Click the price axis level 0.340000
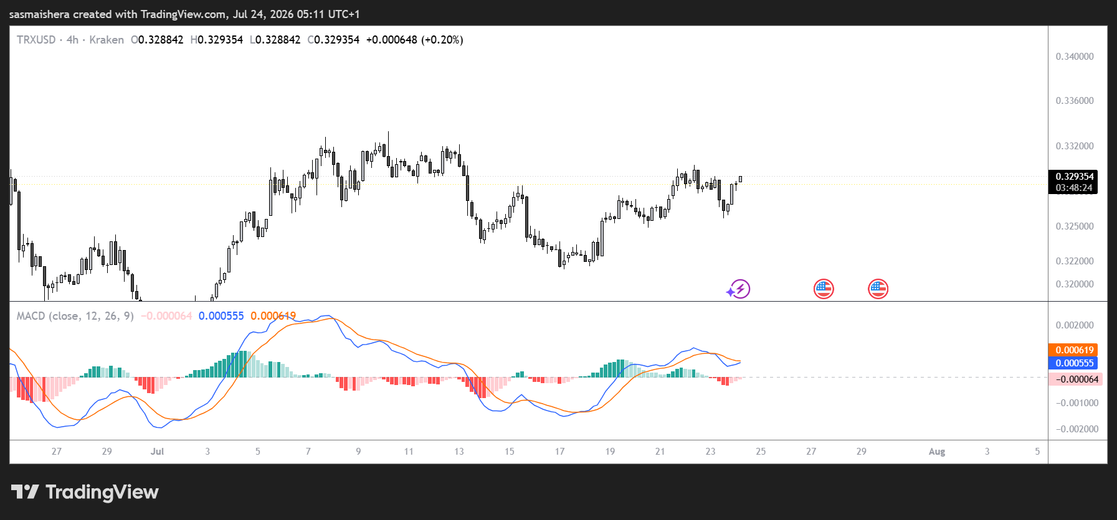The image size is (1117, 520). coord(1075,57)
